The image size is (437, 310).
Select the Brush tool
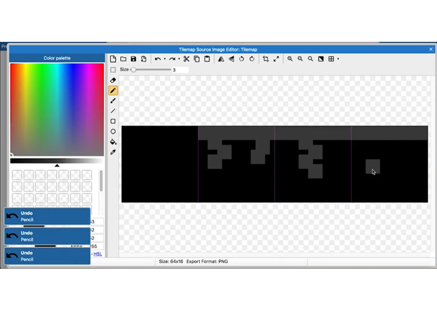click(113, 101)
